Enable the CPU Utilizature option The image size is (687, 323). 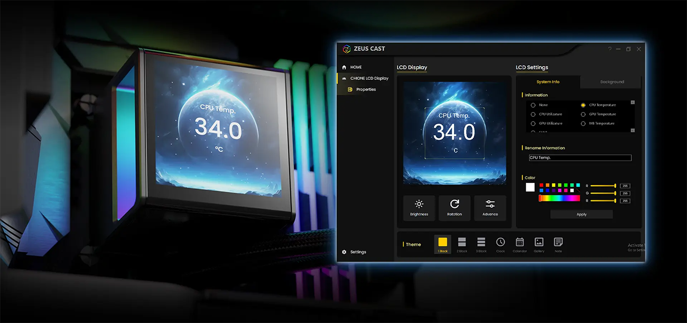[533, 114]
